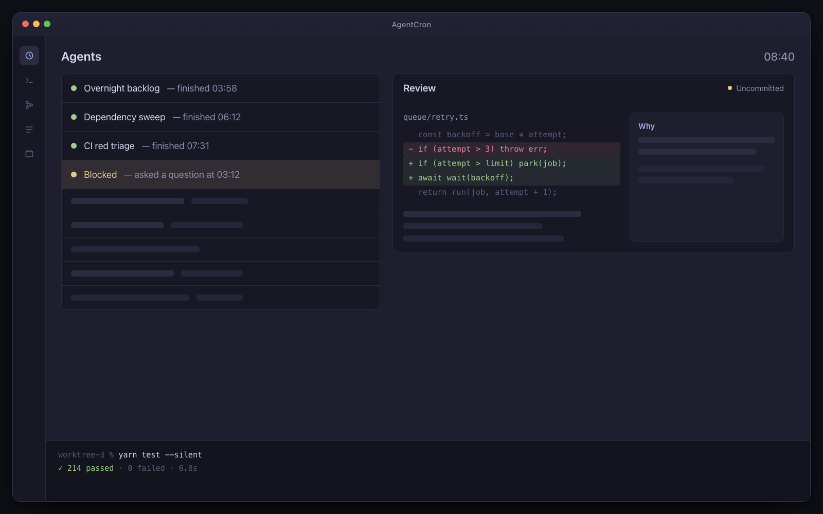Image resolution: width=823 pixels, height=514 pixels.
Task: Open the branch graph icon in sidebar
Action: coord(29,105)
